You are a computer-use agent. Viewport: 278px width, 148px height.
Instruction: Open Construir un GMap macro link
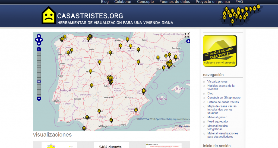tap(224, 97)
